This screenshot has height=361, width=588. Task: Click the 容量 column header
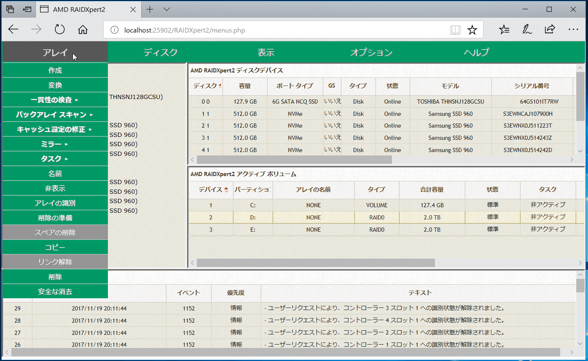245,86
